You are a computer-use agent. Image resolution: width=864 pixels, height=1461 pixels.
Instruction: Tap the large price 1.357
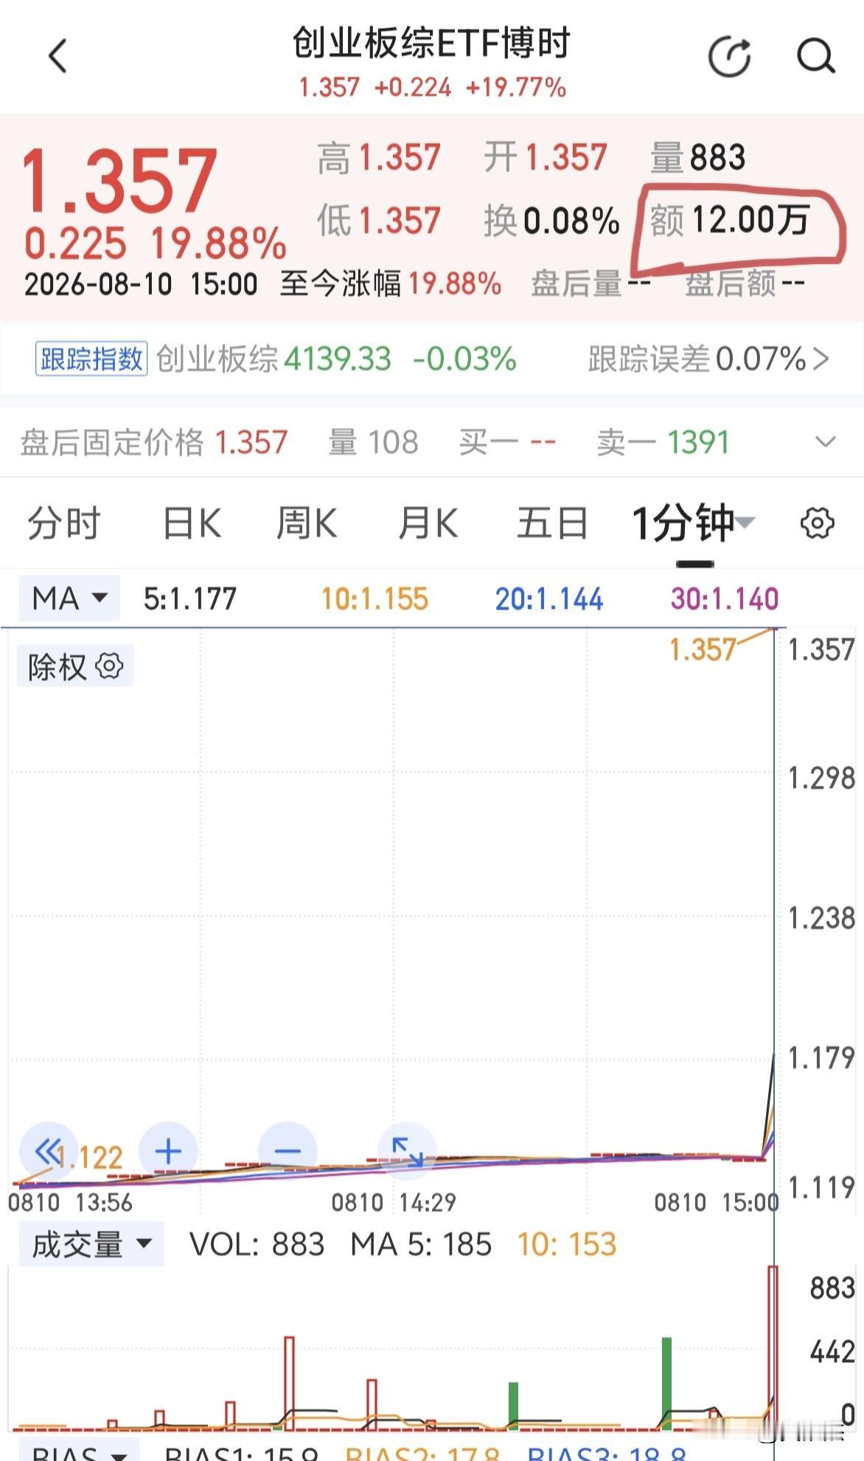pos(120,180)
